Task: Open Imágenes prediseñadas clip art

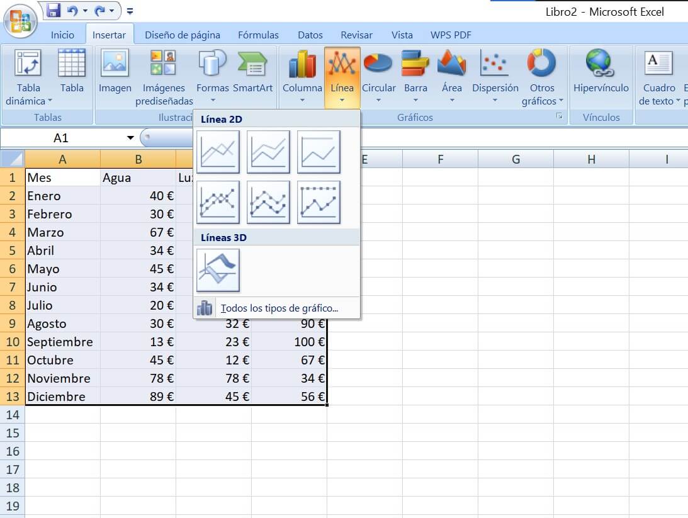Action: tap(164, 77)
